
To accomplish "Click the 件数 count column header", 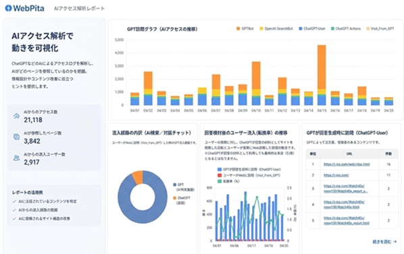I will tap(388, 154).
